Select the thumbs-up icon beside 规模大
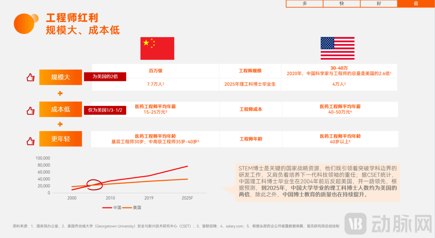The image size is (435, 238). click(x=30, y=77)
